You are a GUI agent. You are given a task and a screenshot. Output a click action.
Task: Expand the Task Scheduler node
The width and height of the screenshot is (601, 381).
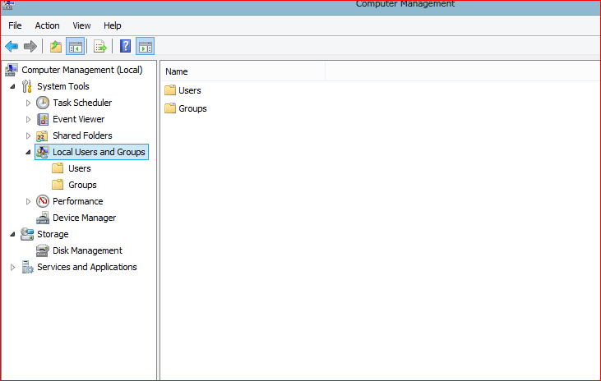tap(28, 103)
